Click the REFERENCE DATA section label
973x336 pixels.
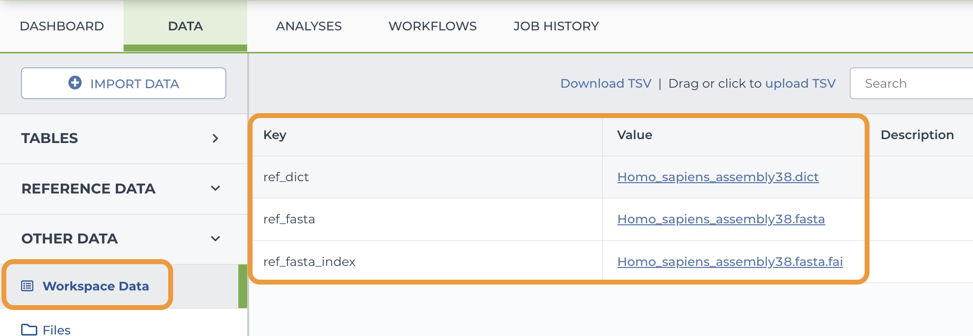pyautogui.click(x=88, y=189)
